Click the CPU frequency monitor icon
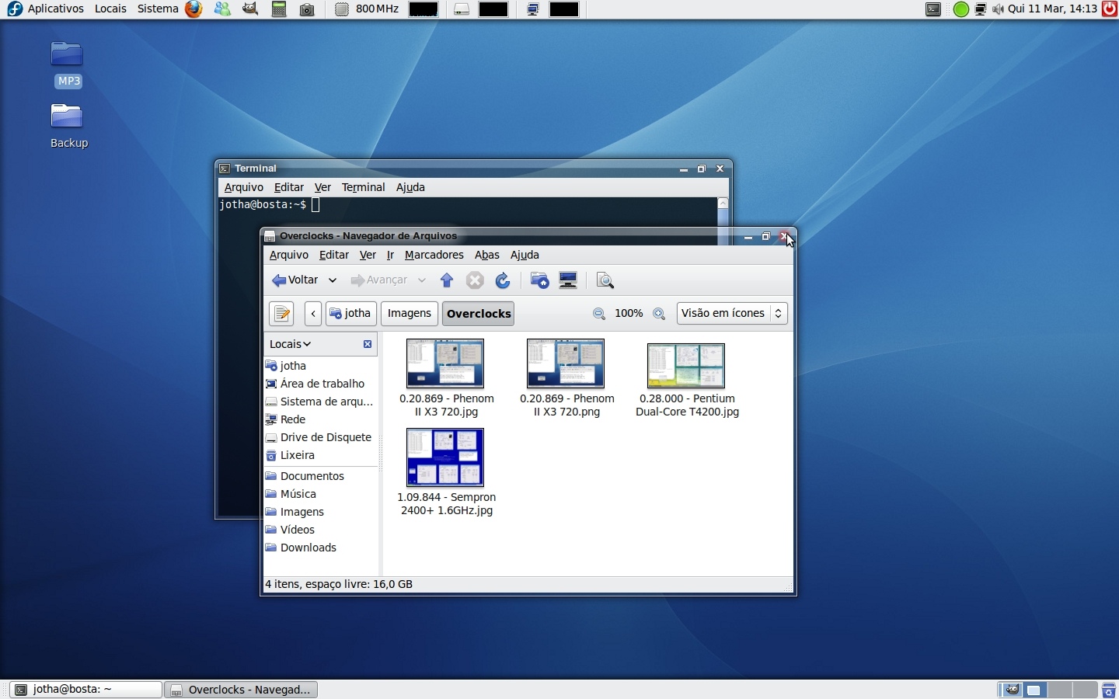Screen dimensions: 1119x699 [x=342, y=9]
